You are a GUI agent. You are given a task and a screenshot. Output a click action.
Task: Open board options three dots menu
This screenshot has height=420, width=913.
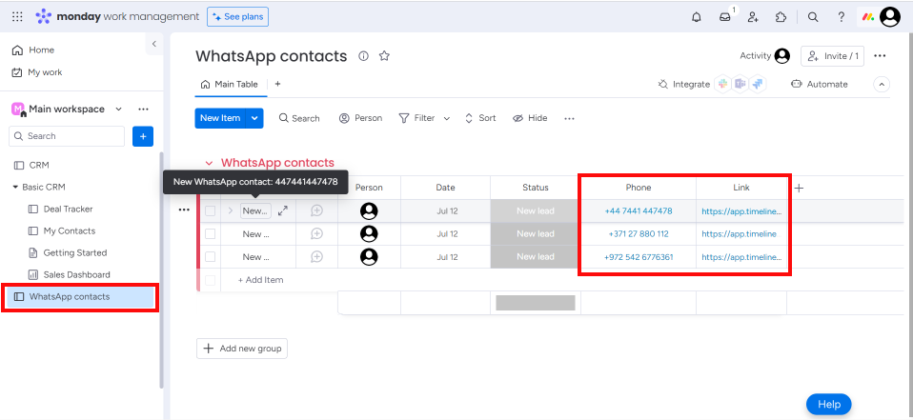(x=880, y=56)
